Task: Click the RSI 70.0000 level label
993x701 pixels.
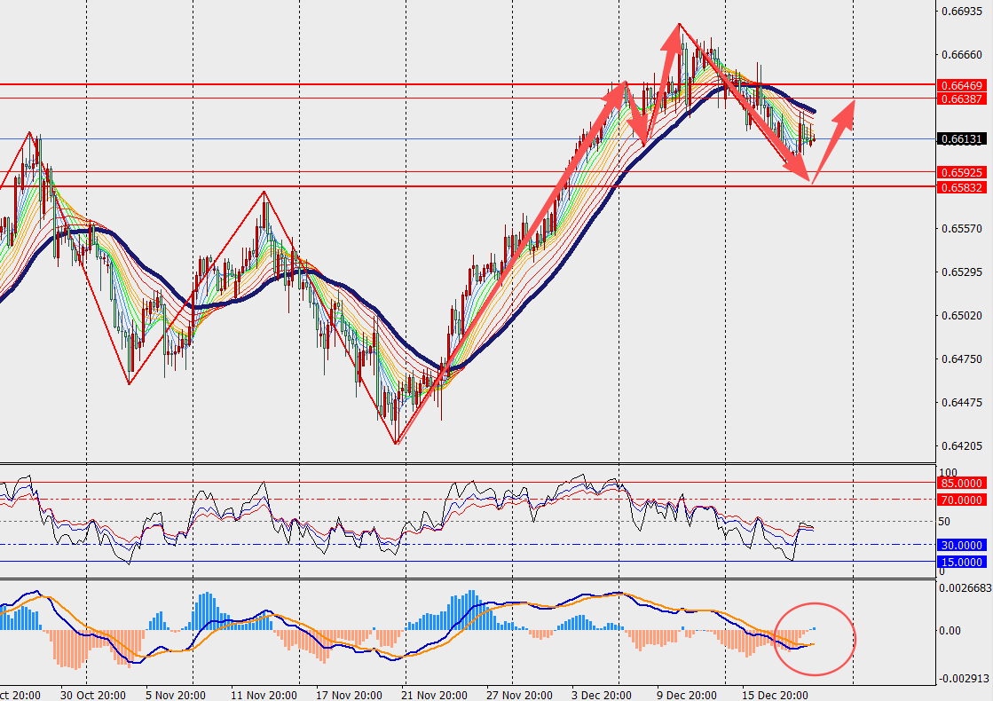Action: [x=960, y=500]
